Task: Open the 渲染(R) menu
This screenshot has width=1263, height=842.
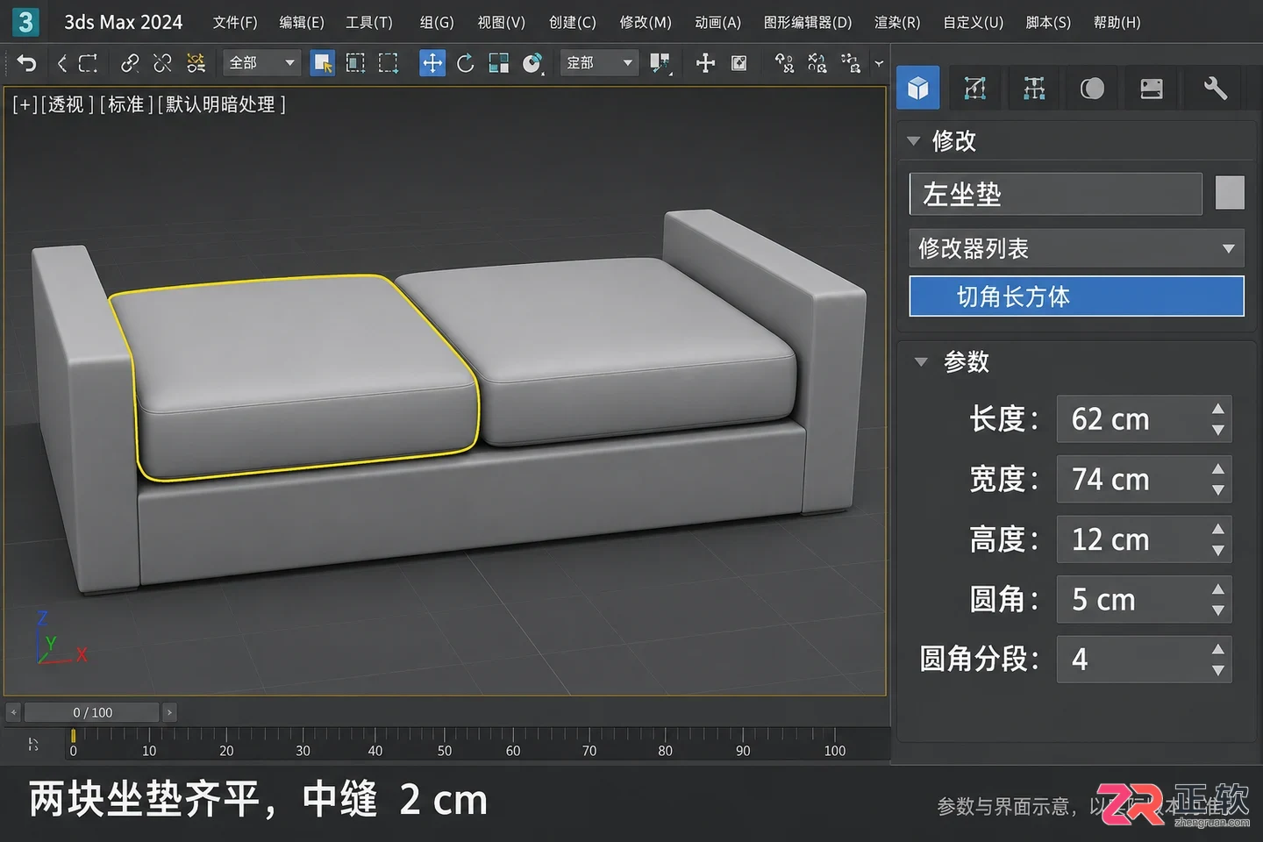Action: point(897,23)
